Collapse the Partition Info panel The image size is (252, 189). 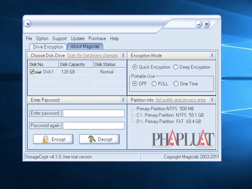tap(212, 100)
